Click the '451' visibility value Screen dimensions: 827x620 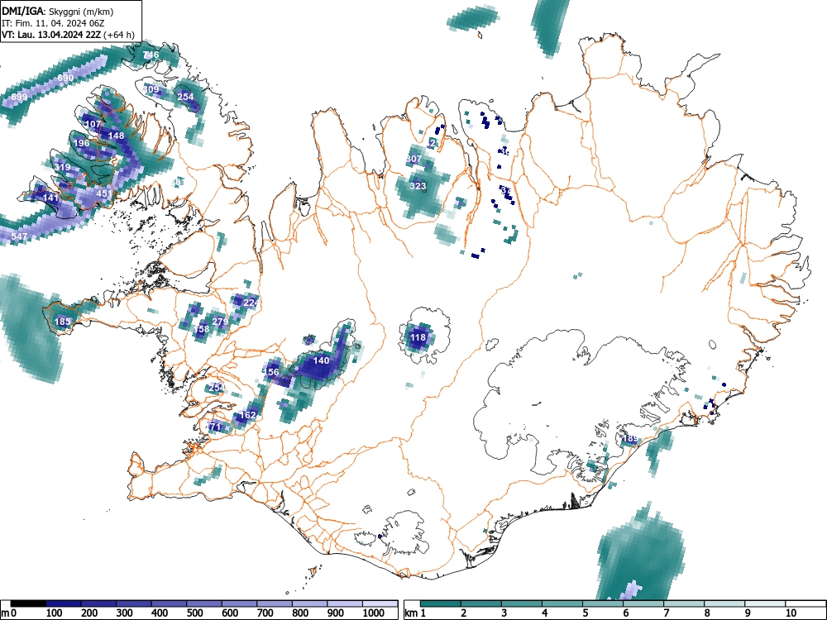[x=104, y=194]
